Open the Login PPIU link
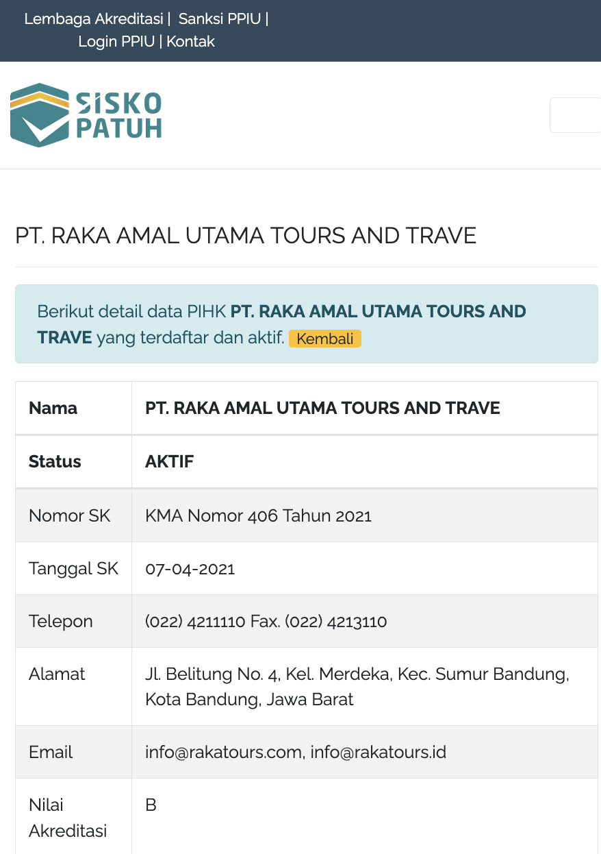This screenshot has width=601, height=854. click(118, 42)
